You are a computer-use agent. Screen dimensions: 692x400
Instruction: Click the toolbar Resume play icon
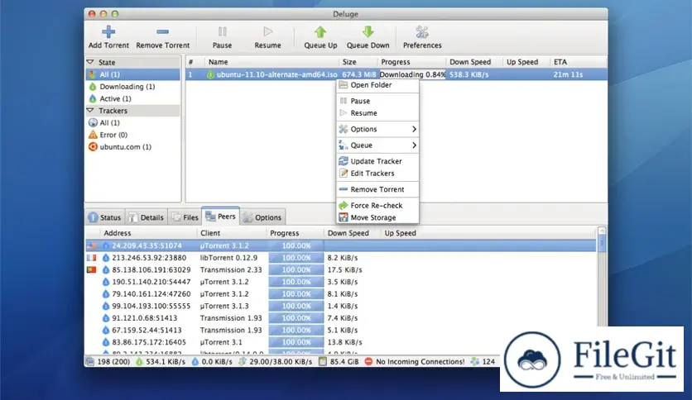click(x=267, y=31)
